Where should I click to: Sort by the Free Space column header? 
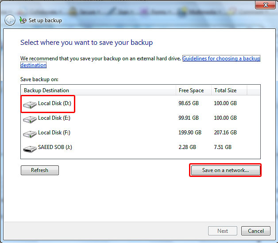point(191,90)
